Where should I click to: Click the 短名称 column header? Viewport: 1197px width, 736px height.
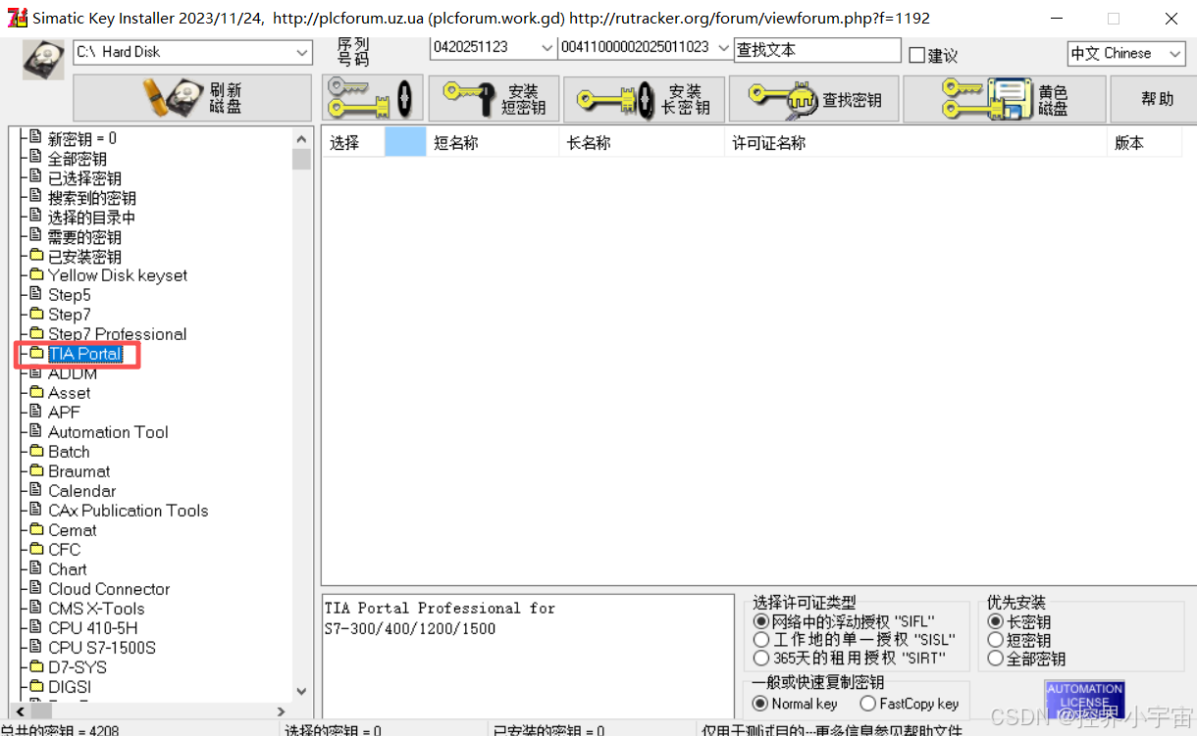(x=493, y=143)
